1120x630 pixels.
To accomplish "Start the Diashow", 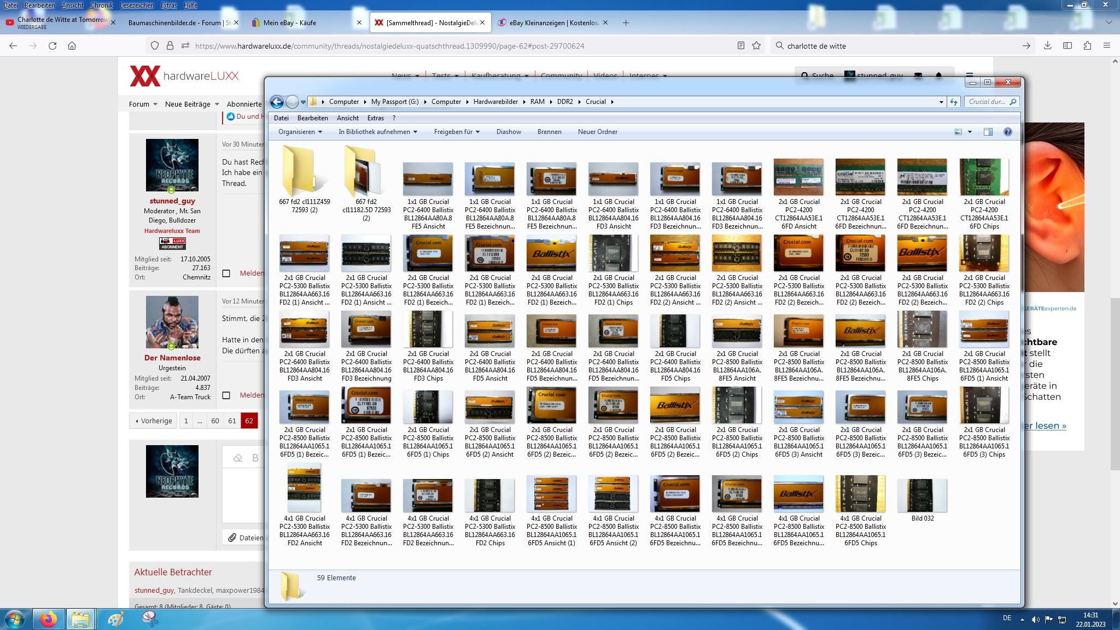I will (509, 132).
